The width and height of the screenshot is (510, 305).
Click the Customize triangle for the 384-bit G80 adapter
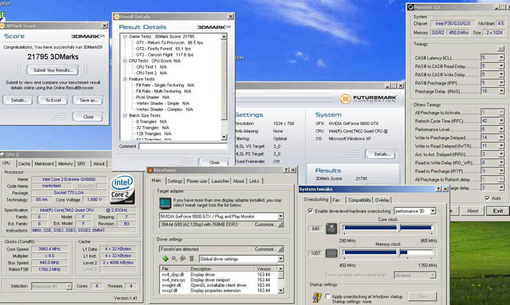(x=280, y=224)
